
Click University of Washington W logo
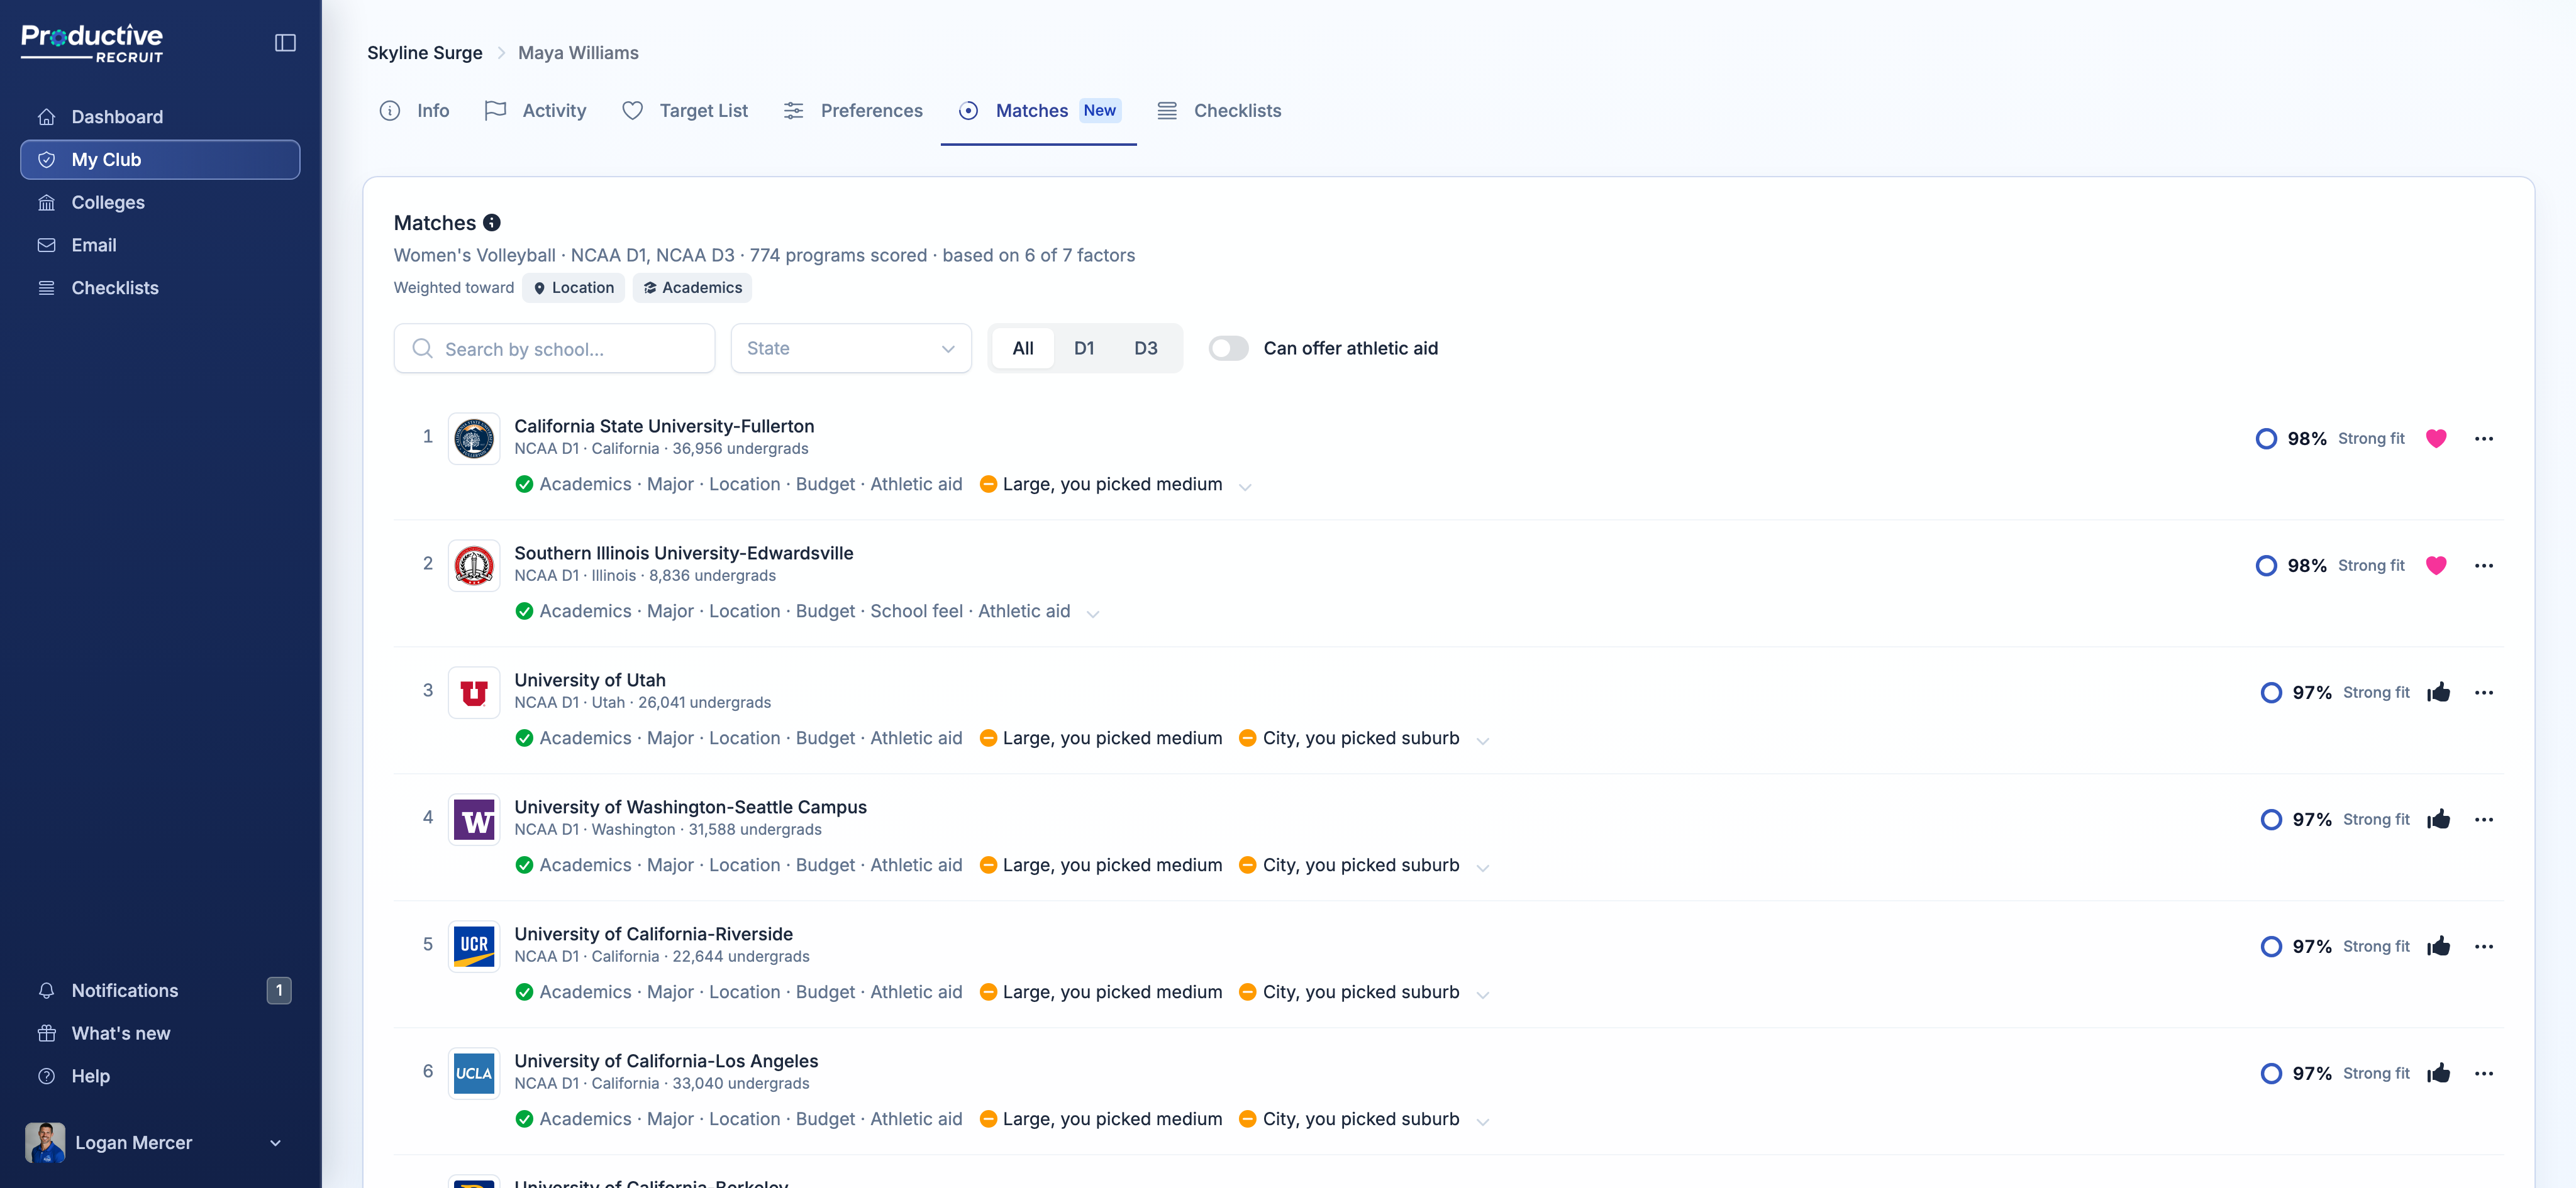[474, 819]
